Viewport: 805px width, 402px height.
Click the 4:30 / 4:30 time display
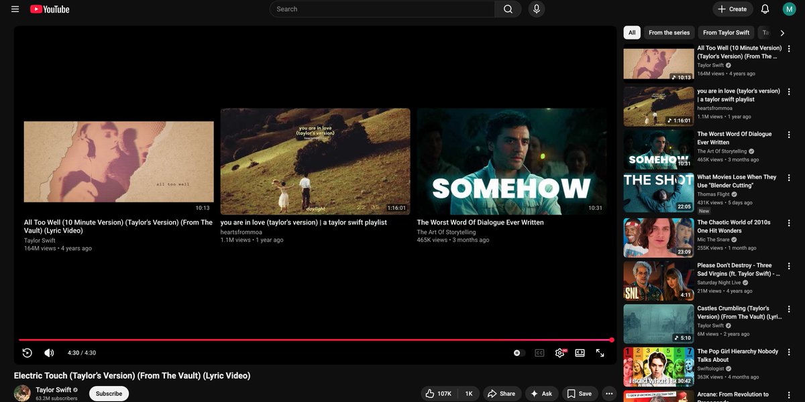tap(82, 353)
